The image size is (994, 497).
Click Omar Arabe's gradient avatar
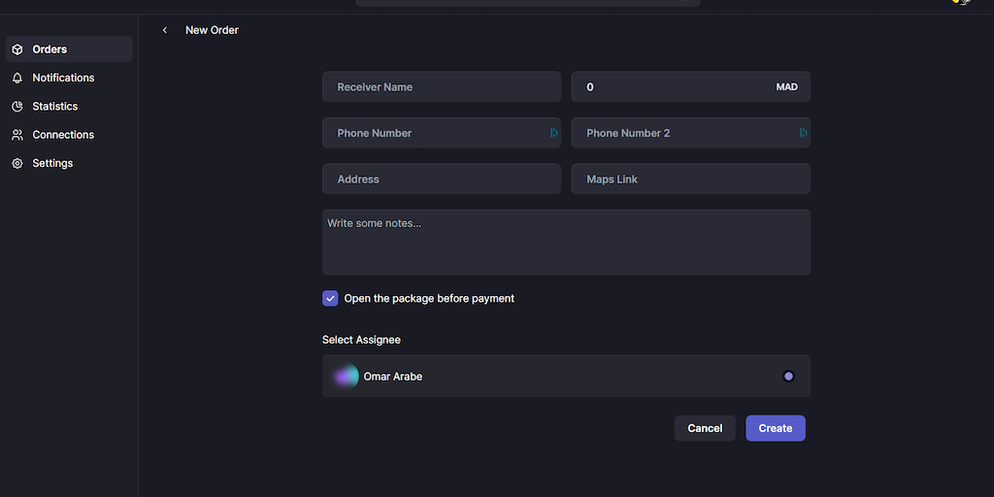(346, 377)
